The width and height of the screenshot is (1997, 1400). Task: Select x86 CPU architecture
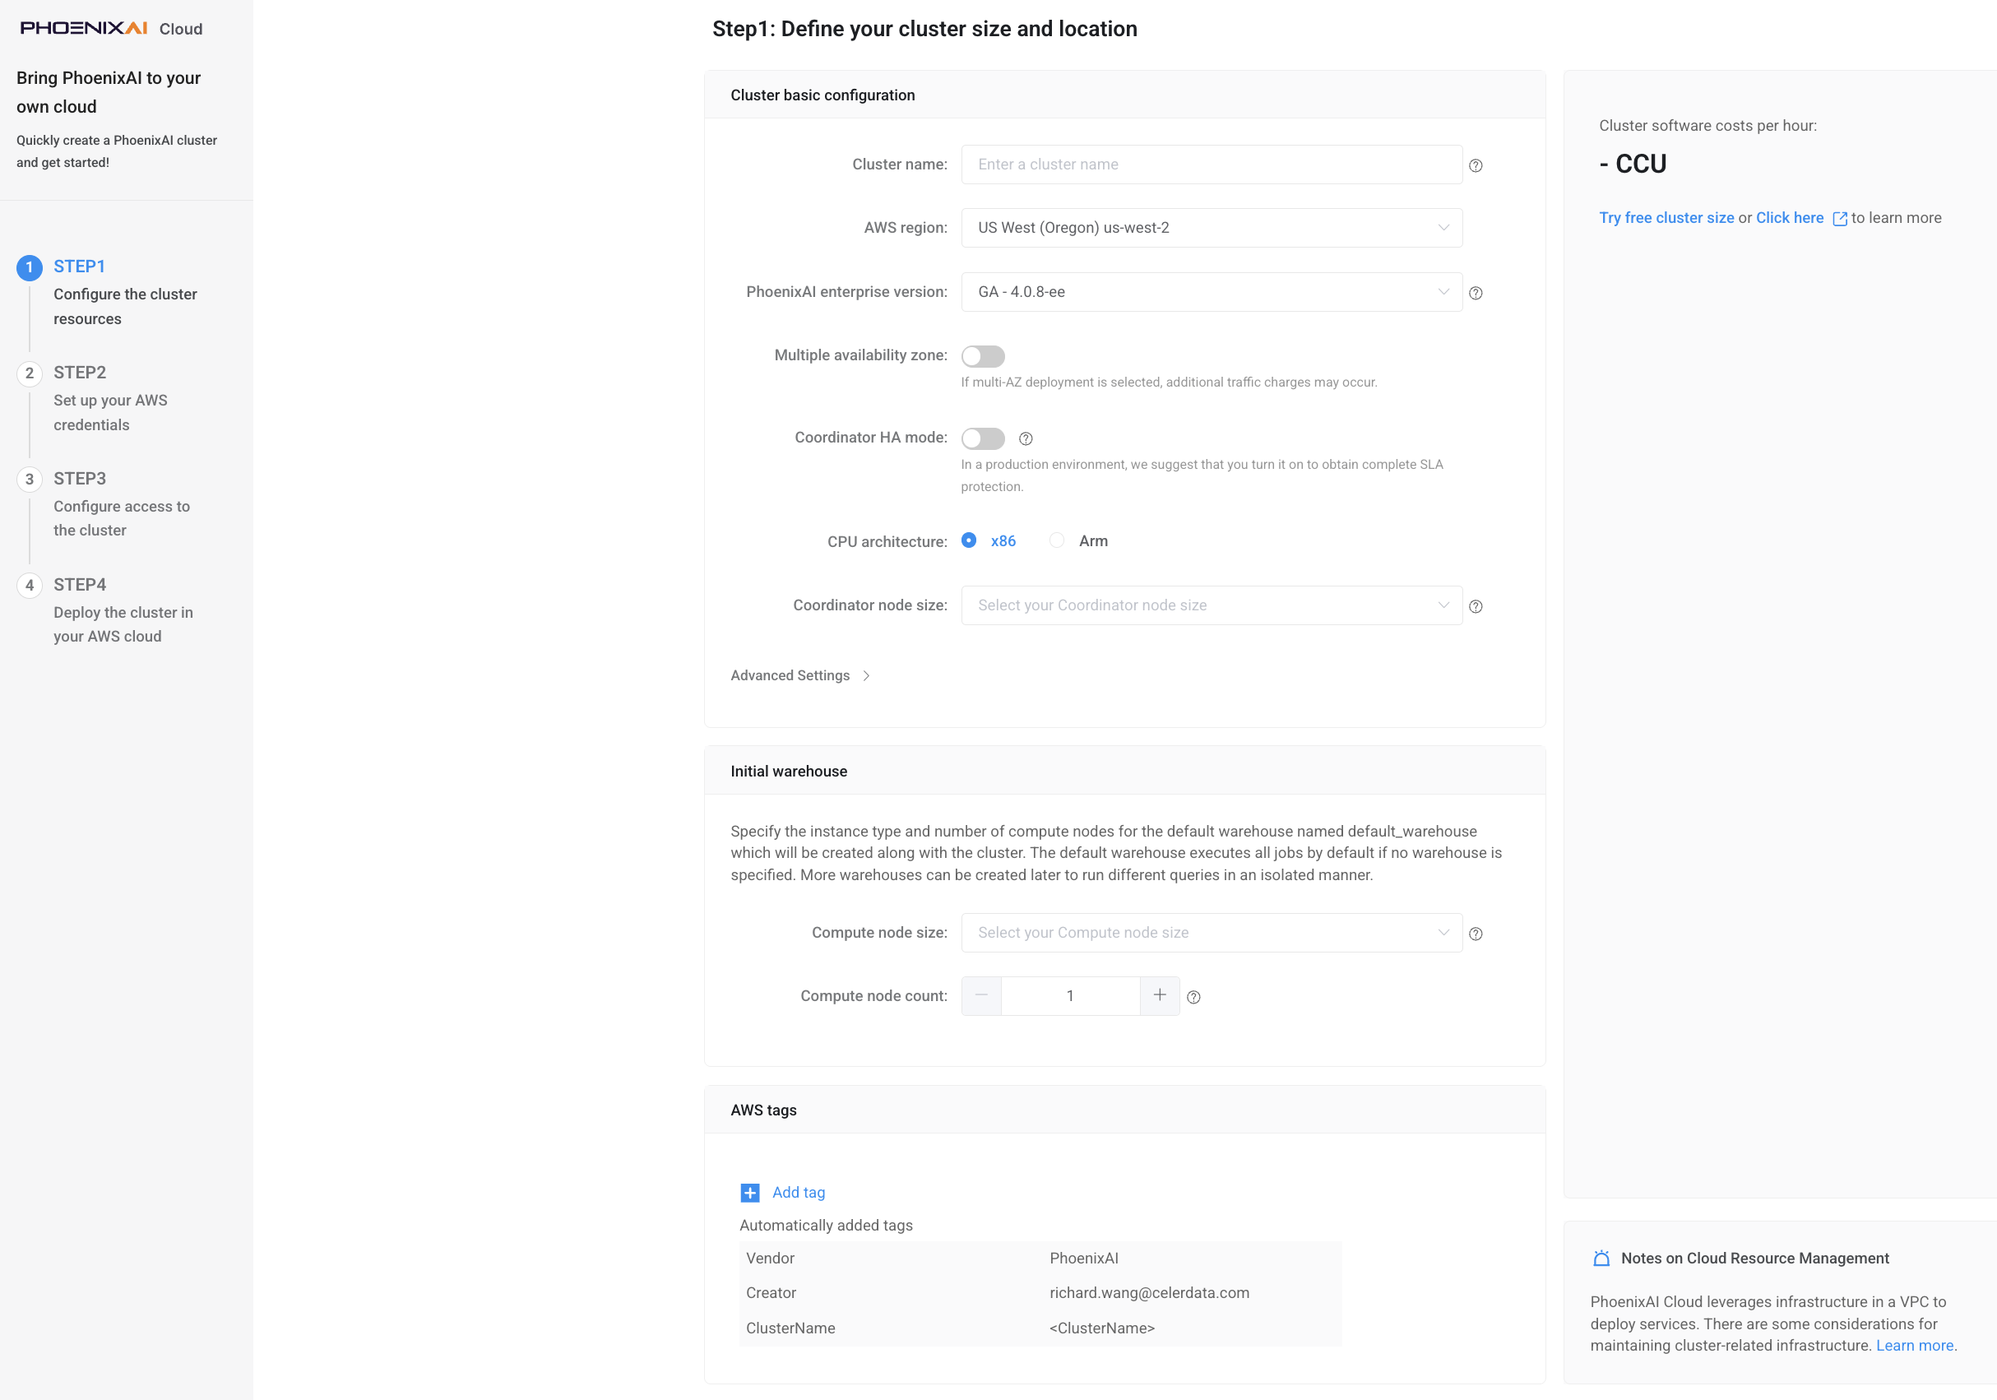[969, 540]
